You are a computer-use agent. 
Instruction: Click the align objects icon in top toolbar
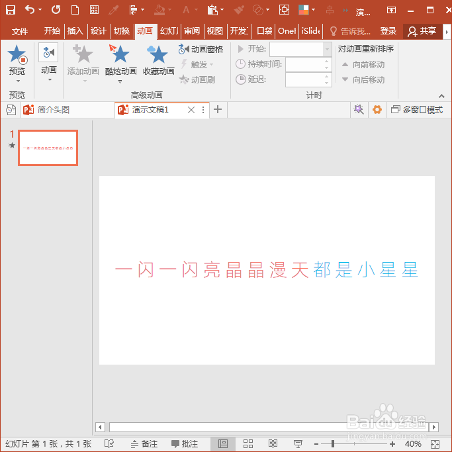[x=133, y=10]
